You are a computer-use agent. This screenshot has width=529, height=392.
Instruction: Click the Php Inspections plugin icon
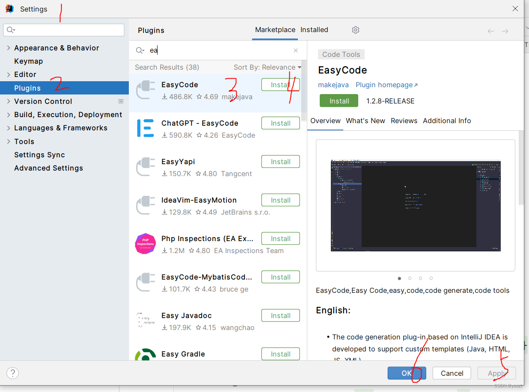click(146, 244)
